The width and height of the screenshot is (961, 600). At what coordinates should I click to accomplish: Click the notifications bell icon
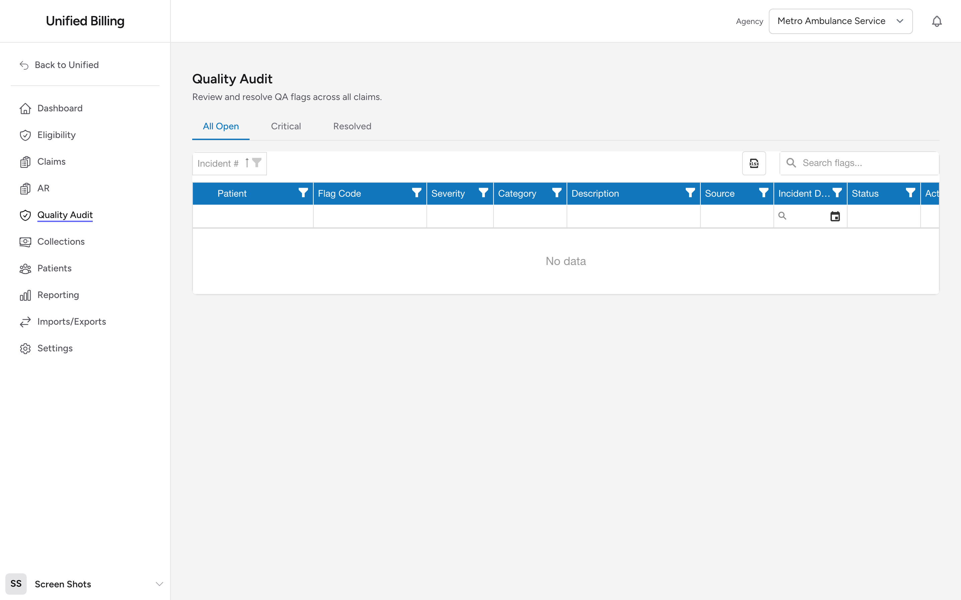(x=936, y=21)
